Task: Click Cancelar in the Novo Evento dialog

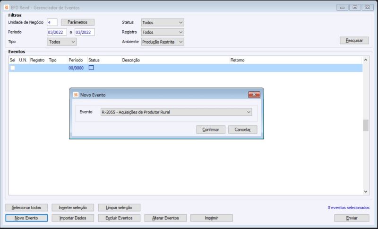Action: pos(242,130)
